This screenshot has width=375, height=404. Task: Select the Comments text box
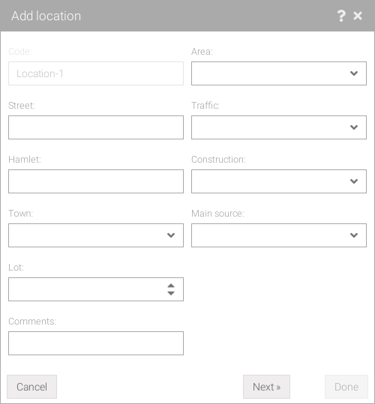point(96,343)
